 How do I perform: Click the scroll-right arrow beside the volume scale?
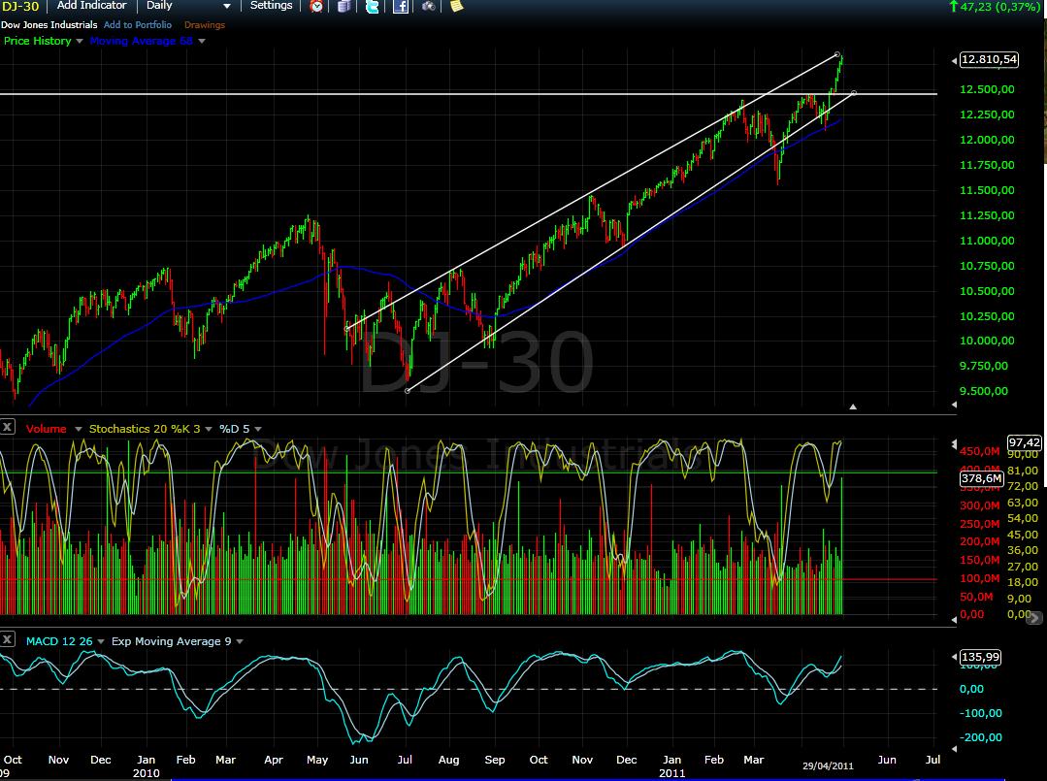point(1033,618)
